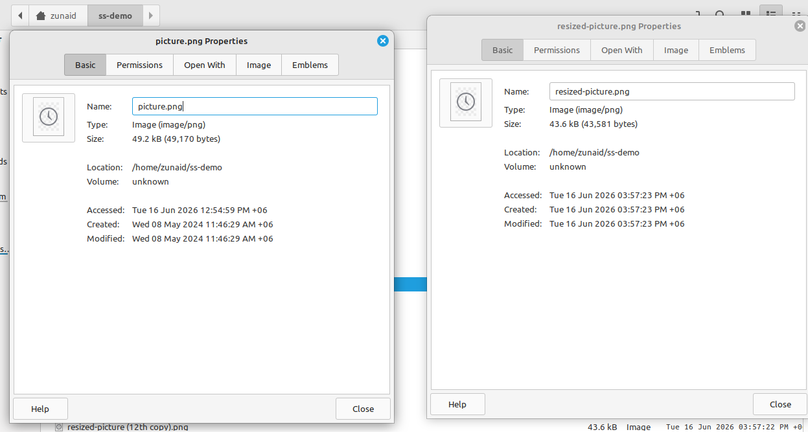Screen dimensions: 808x432
Task: Open the Open With tab in resized-picture.png Properties
Action: coord(622,50)
